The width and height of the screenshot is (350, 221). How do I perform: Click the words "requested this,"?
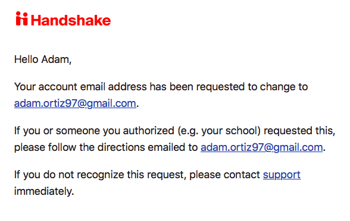click(x=299, y=131)
